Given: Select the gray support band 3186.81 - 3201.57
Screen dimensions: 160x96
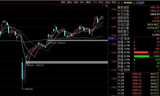Looking at the screenshot, I should 67,62.
